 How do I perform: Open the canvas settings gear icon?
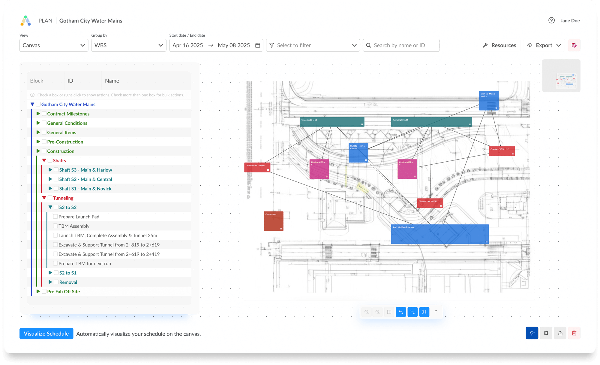click(x=546, y=333)
